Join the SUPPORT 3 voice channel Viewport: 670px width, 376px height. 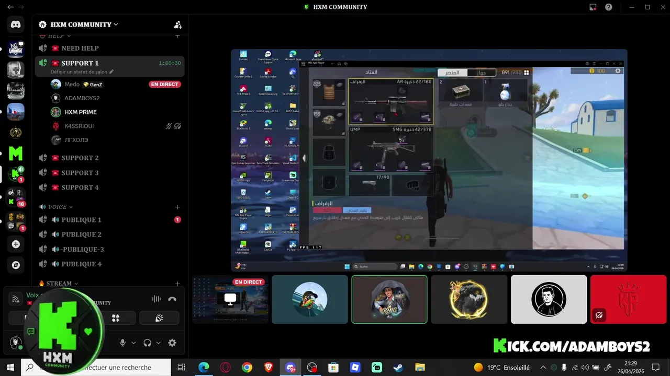click(x=109, y=173)
